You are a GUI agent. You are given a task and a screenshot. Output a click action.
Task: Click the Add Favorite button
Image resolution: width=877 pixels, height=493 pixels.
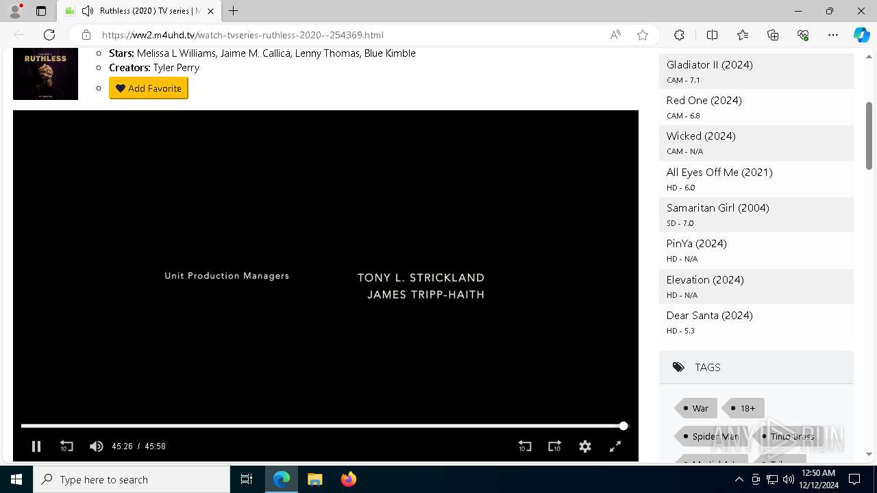tap(149, 88)
